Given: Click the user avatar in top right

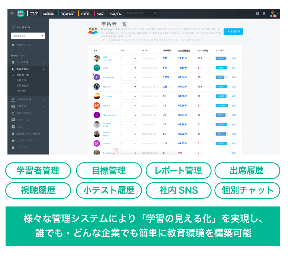Looking at the screenshot, I should 273,14.
